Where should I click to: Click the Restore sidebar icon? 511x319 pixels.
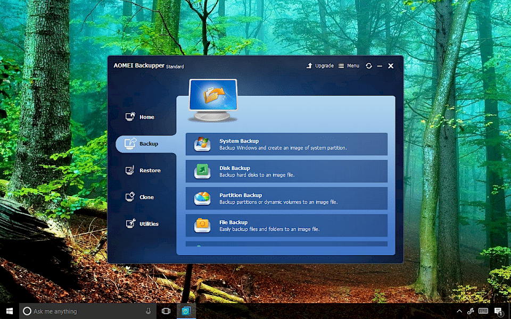[x=130, y=170]
